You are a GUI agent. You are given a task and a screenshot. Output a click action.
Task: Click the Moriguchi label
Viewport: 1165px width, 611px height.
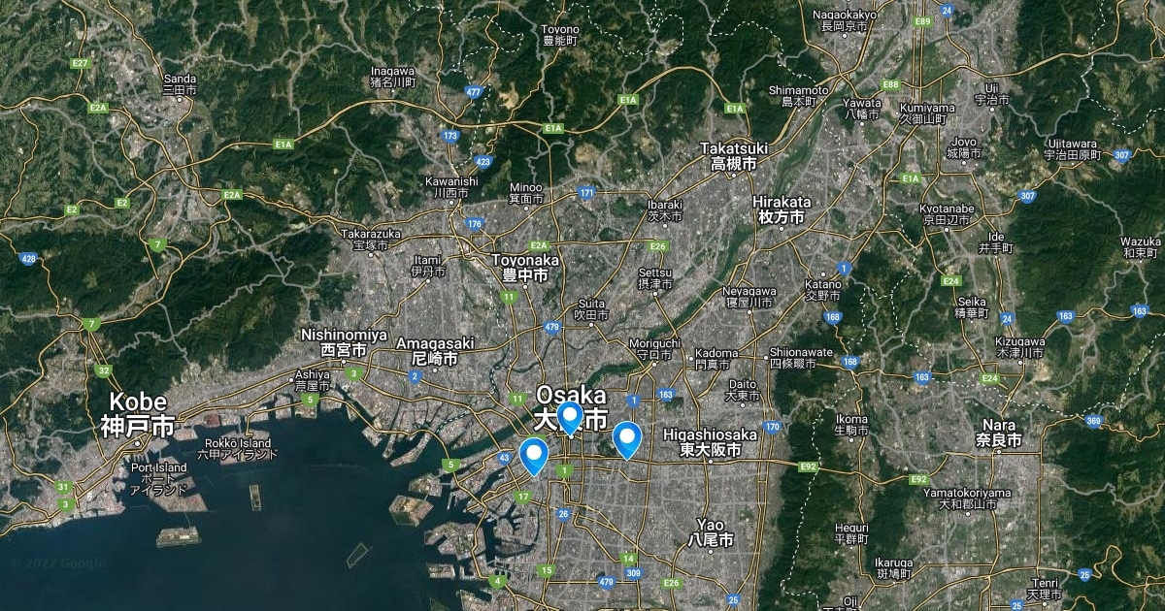654,349
